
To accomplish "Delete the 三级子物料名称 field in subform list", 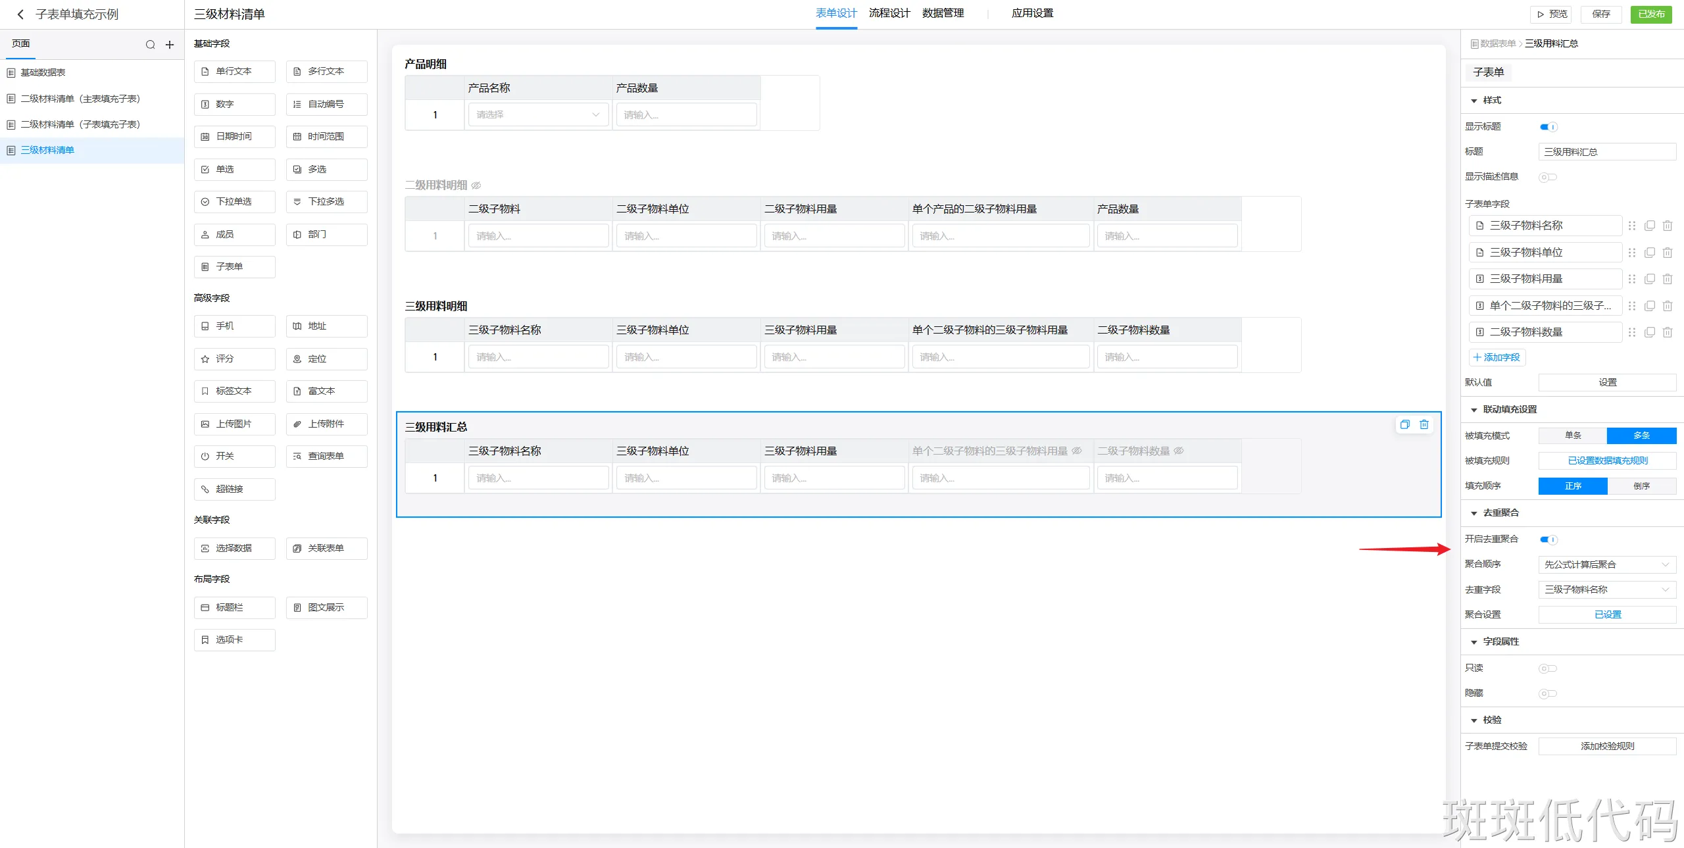I will (x=1667, y=226).
